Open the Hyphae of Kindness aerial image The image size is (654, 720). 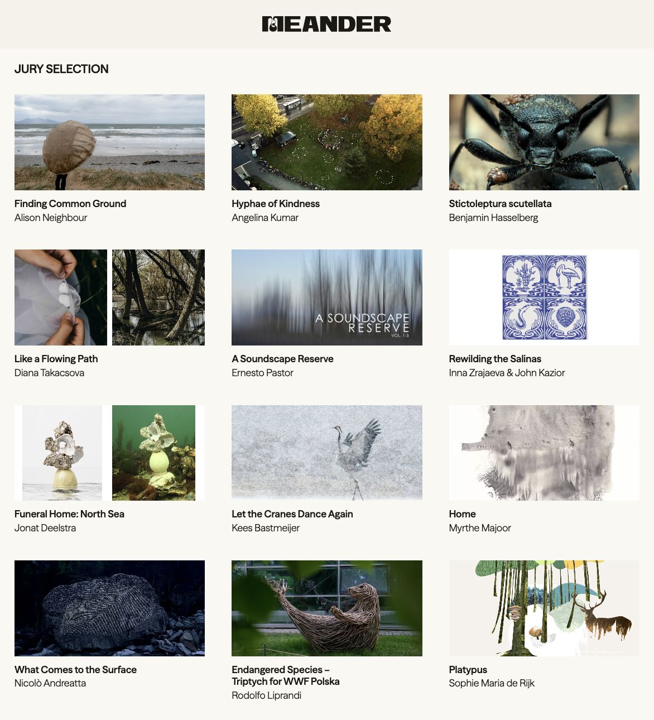point(327,142)
